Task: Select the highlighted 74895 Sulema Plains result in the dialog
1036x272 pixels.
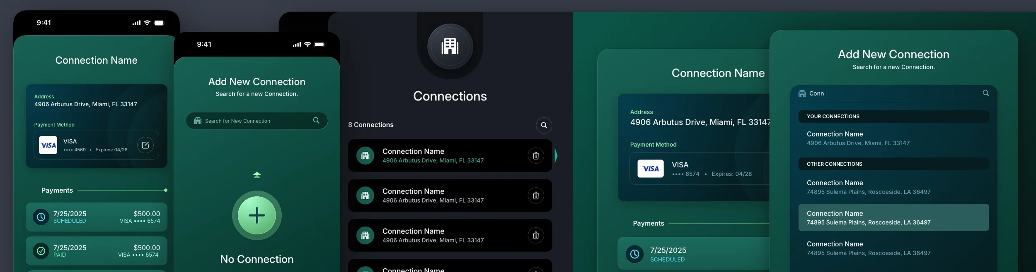Action: [893, 217]
